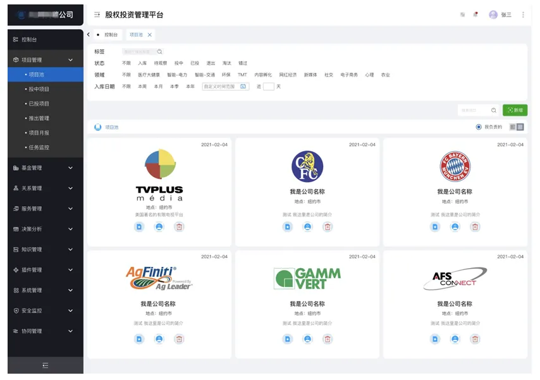This screenshot has width=540, height=380.
Task: Toggle the sidebar with the header hamburger icon
Action: 97,15
